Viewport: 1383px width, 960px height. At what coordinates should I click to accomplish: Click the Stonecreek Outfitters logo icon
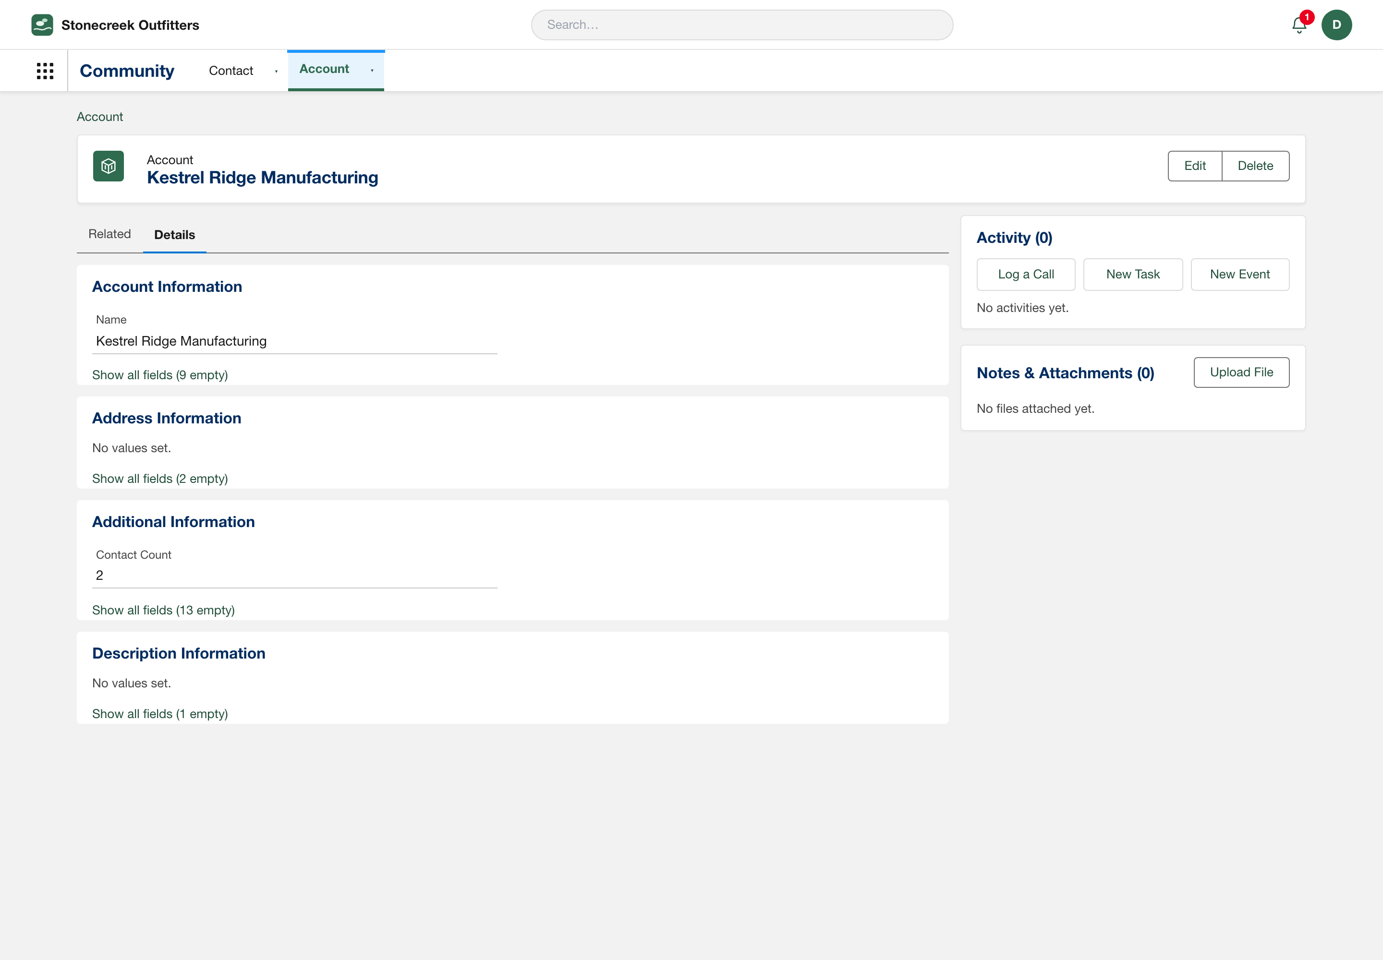coord(42,24)
